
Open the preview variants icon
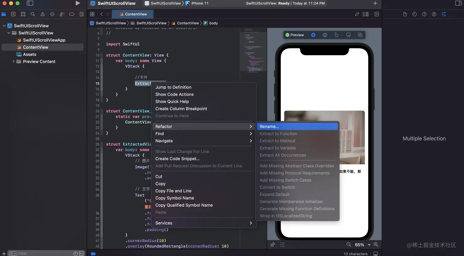point(325,35)
